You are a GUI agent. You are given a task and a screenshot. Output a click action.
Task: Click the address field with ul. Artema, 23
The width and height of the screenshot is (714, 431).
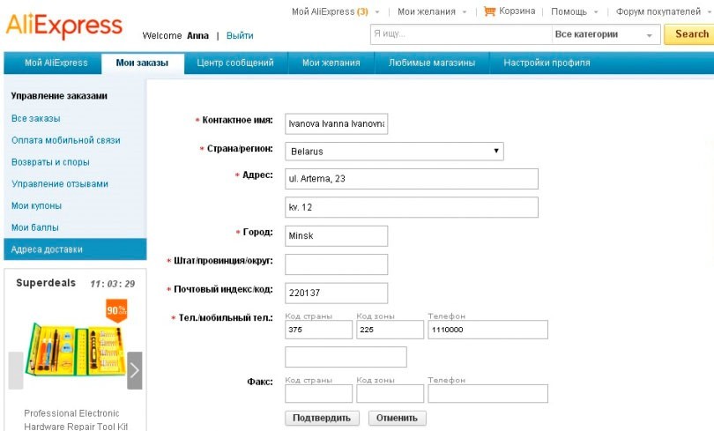(x=412, y=179)
